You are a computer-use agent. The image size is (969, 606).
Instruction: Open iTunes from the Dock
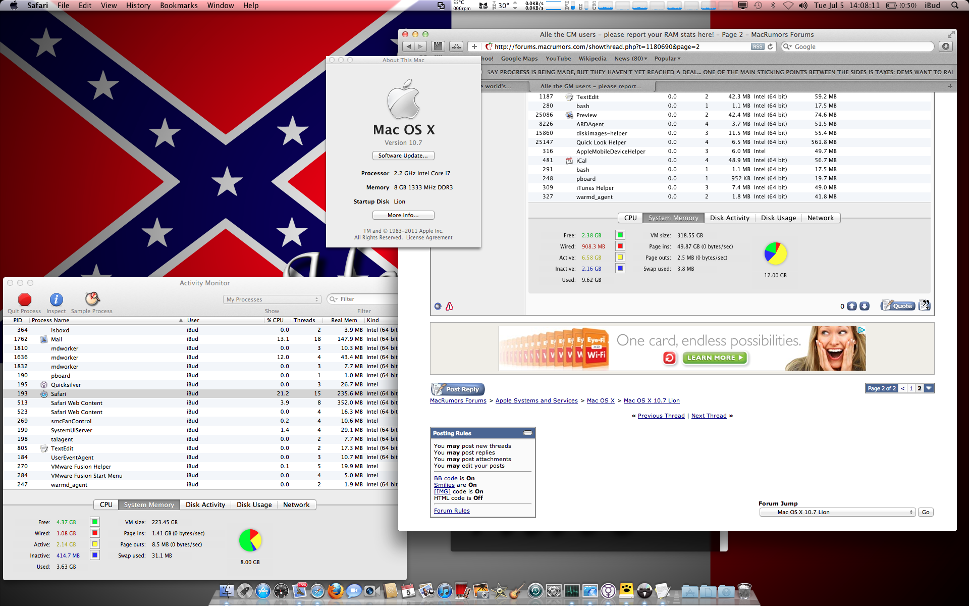tap(445, 591)
